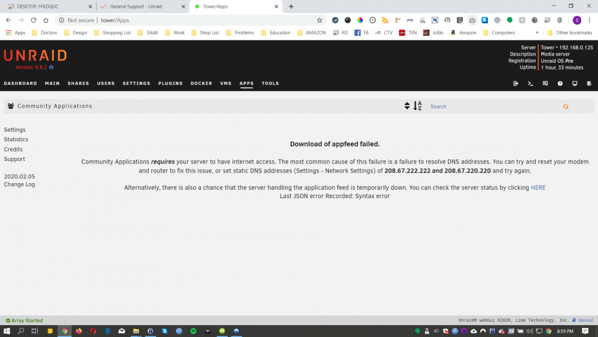Open the Shopping List bookmark folder
This screenshot has width=598, height=337.
(112, 32)
